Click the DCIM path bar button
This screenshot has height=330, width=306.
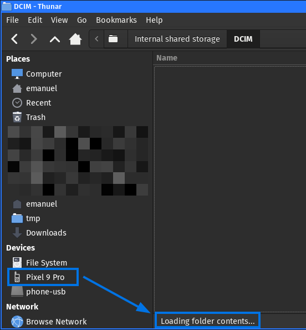243,39
